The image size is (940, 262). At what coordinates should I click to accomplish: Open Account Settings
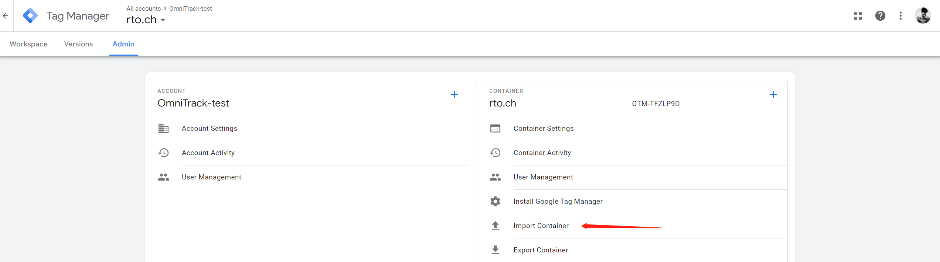(x=210, y=128)
